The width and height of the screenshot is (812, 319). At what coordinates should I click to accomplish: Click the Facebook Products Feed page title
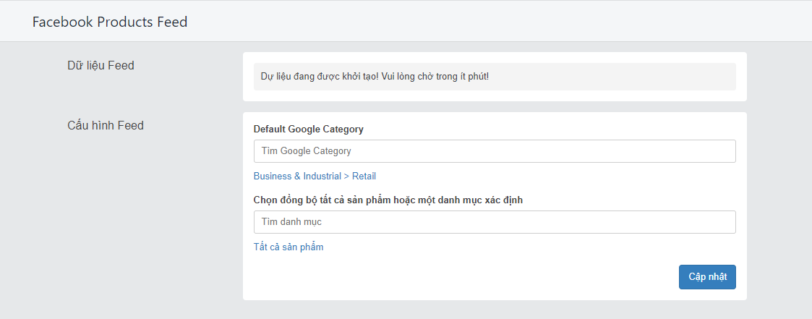[110, 22]
